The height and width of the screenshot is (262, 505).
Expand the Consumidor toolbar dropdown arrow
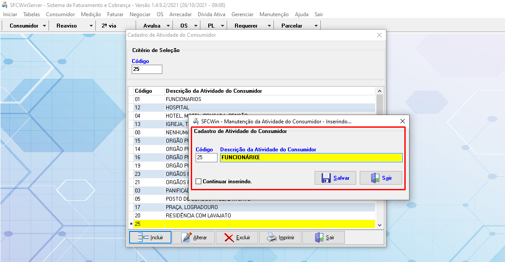pos(45,26)
